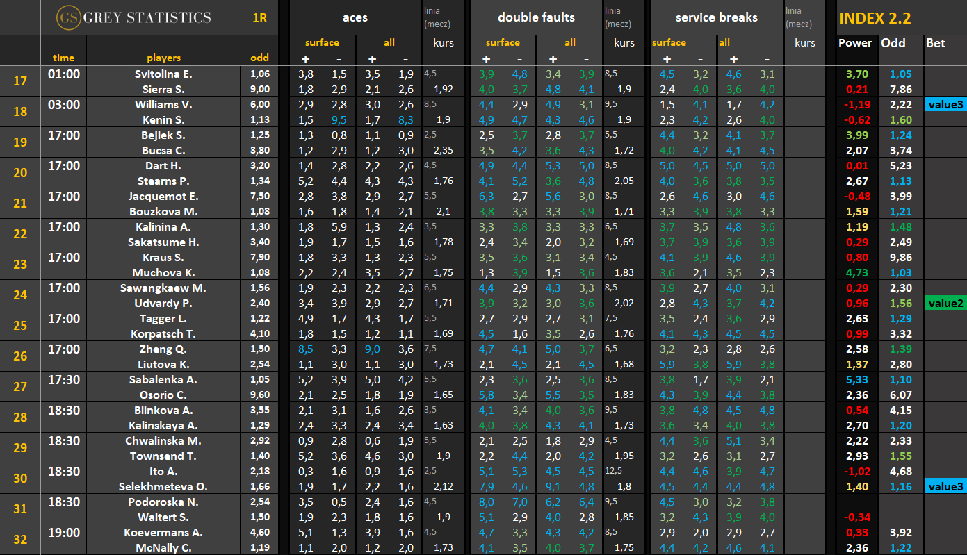
Task: Click Osorio C. odd 9,60
Action: pos(259,395)
